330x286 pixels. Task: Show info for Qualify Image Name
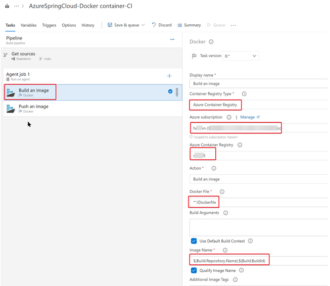click(242, 270)
